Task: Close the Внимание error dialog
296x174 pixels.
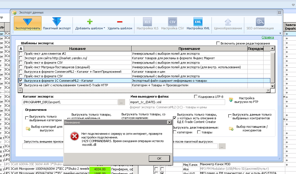Action: [169, 122]
